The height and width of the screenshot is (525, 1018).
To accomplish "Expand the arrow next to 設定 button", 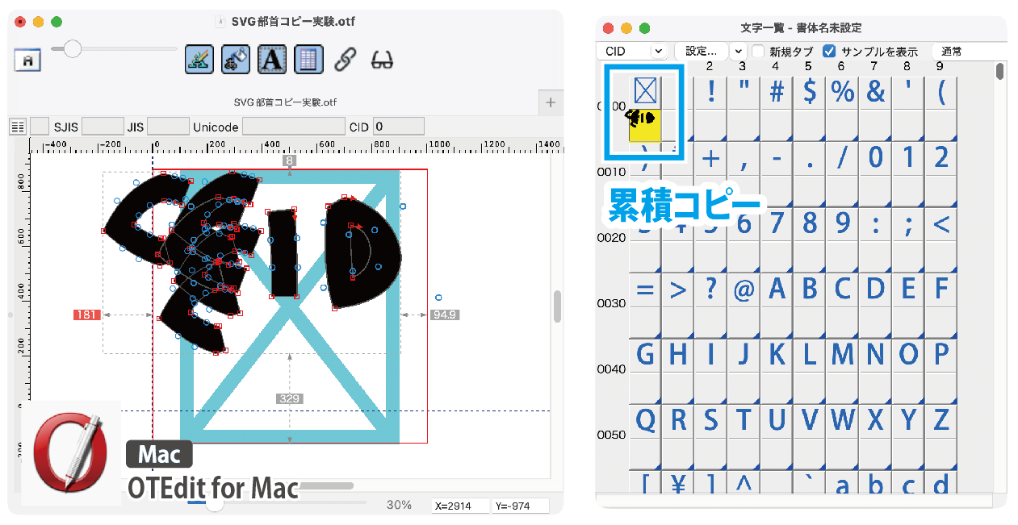I will click(x=737, y=51).
